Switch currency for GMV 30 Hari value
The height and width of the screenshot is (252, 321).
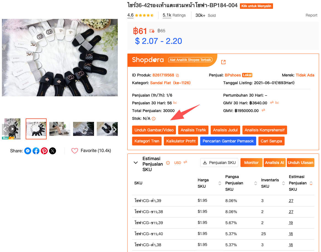tap(272, 103)
